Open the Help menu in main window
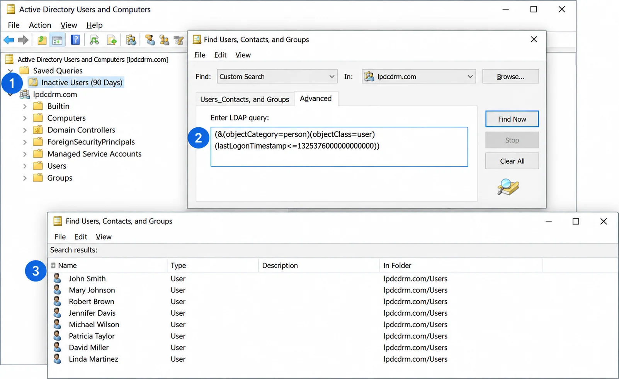The image size is (619, 379). pyautogui.click(x=94, y=25)
